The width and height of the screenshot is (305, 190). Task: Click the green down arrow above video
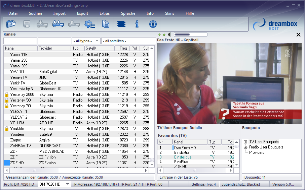click(x=159, y=35)
